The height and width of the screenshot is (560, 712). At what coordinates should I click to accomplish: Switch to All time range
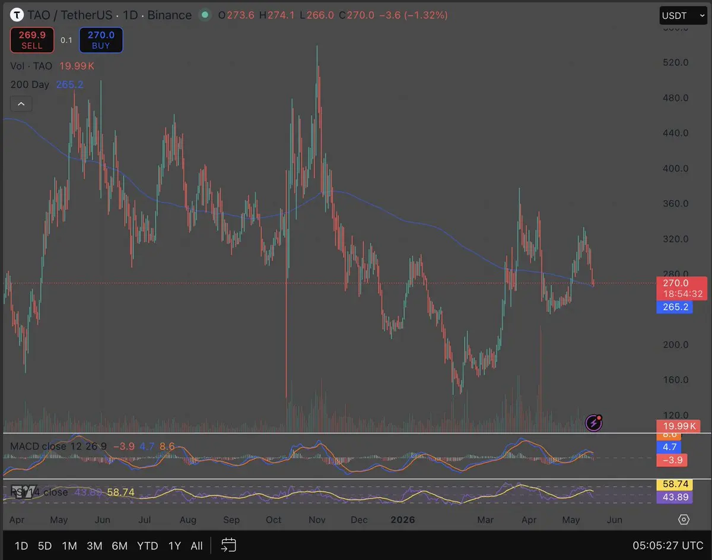[196, 546]
